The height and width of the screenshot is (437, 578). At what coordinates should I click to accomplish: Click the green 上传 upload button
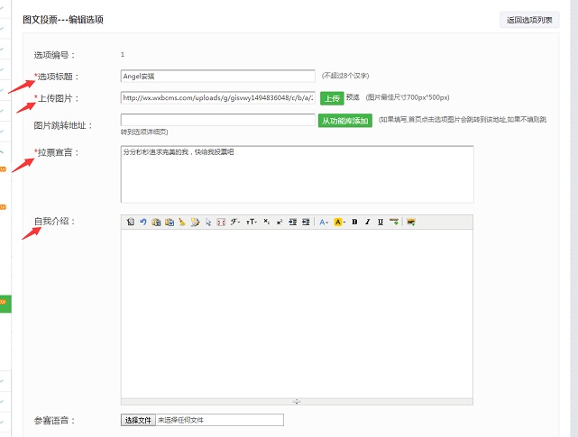(x=331, y=98)
